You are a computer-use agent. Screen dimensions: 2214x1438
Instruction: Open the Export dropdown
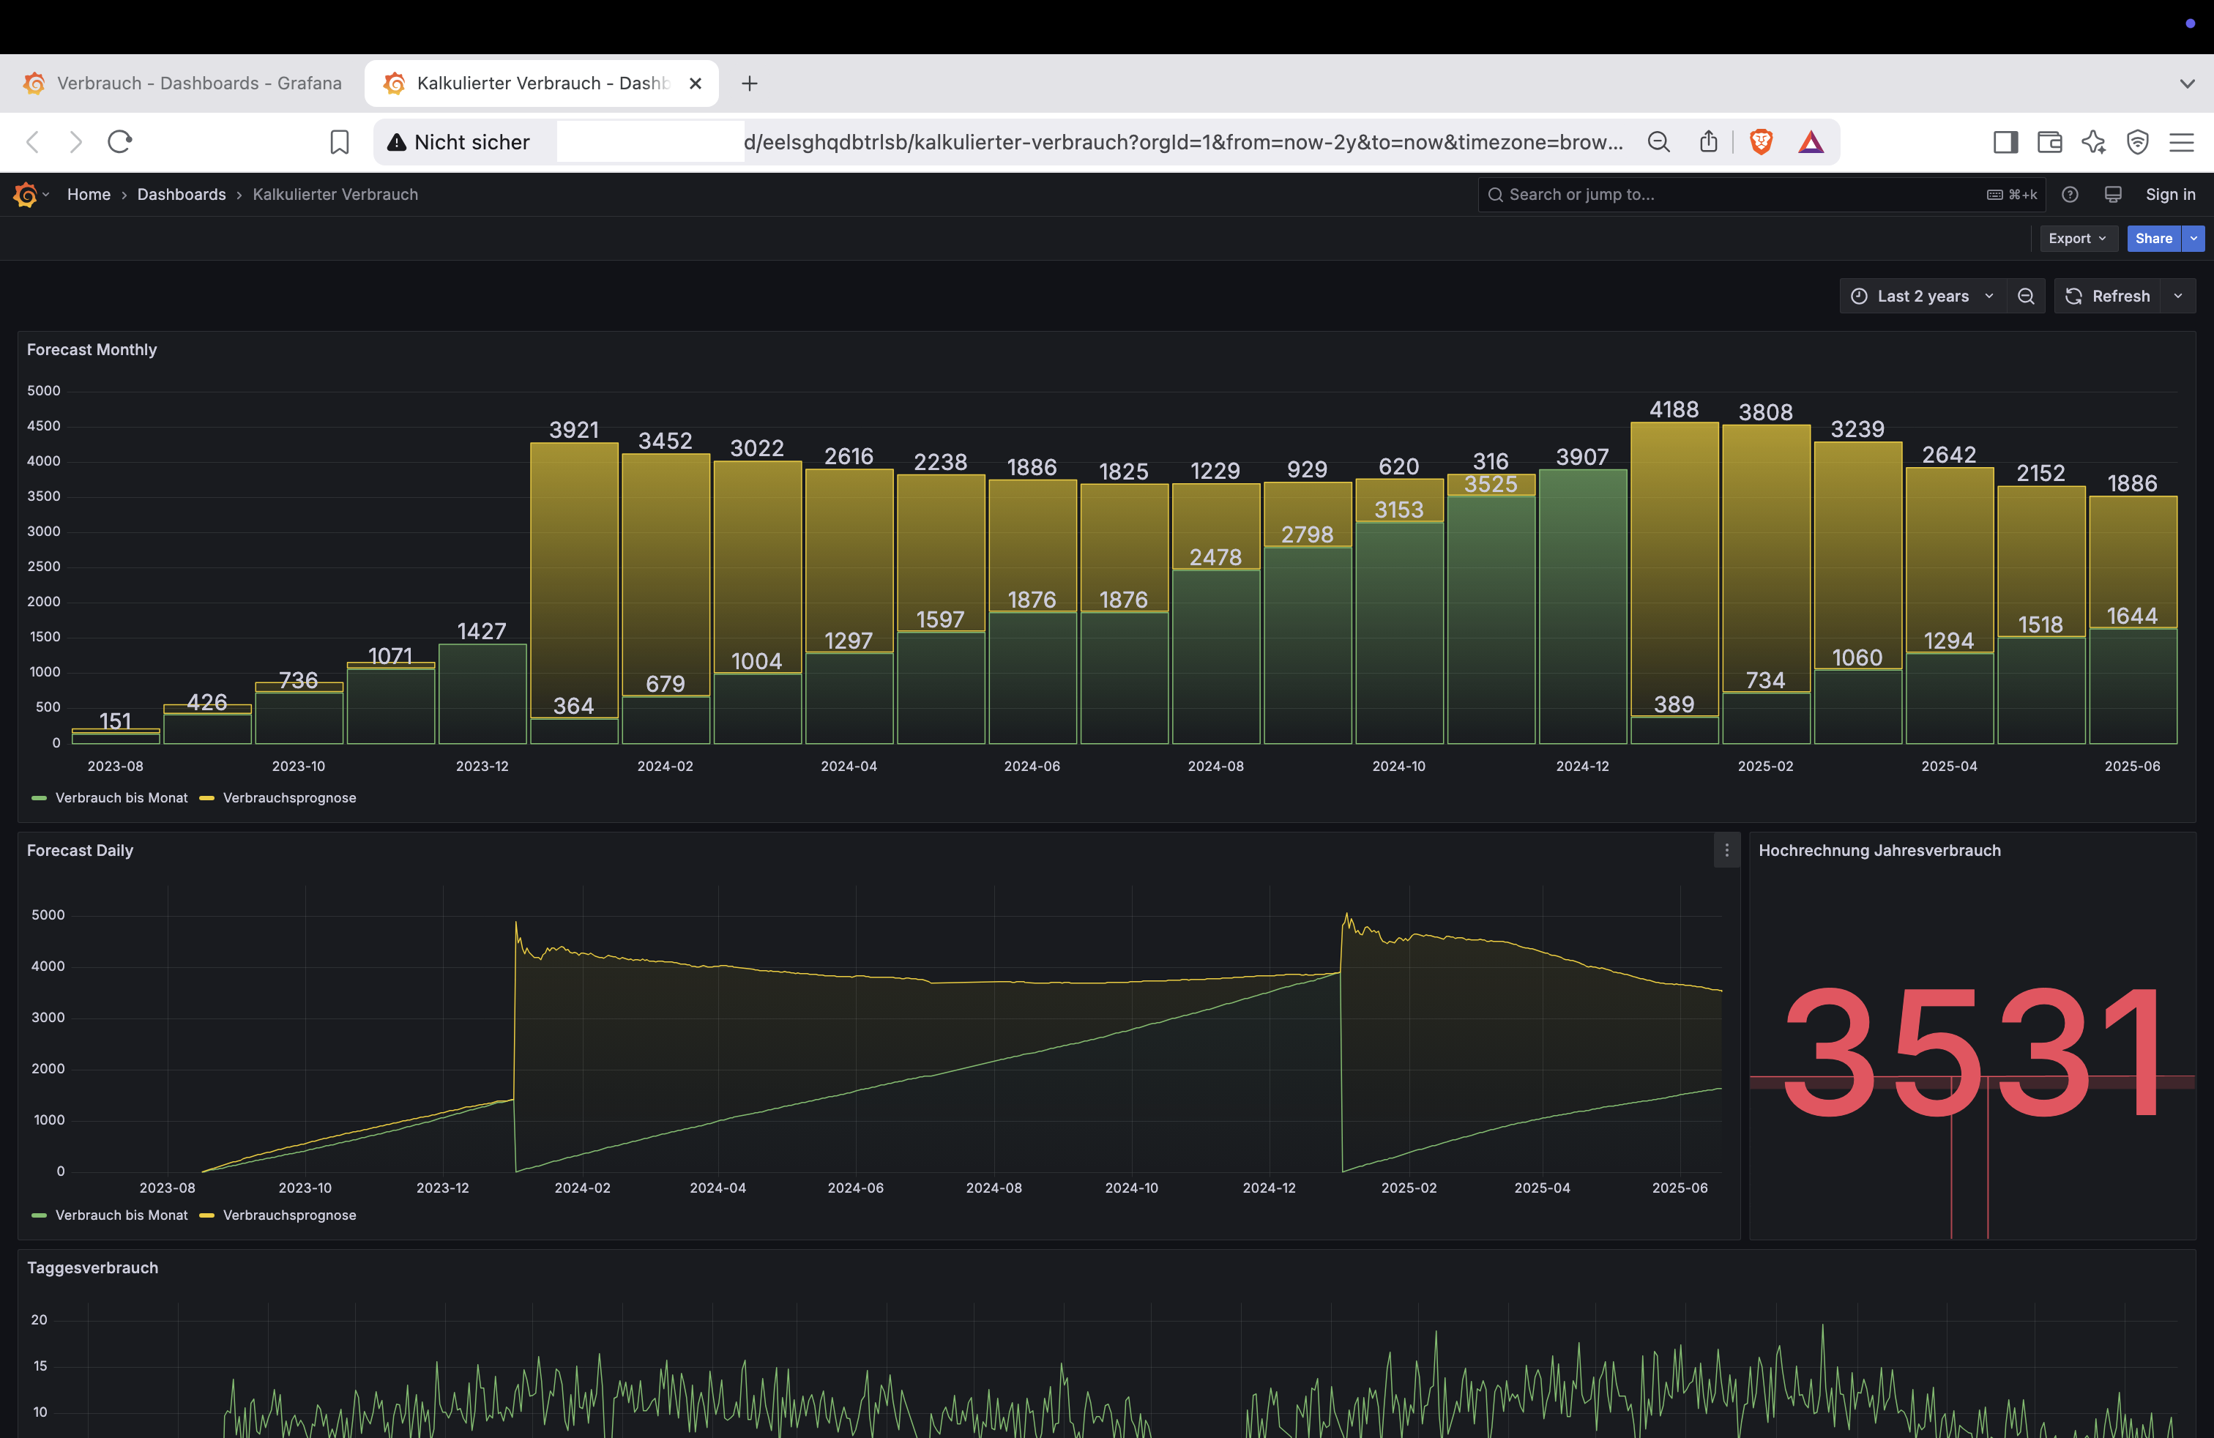click(2078, 238)
